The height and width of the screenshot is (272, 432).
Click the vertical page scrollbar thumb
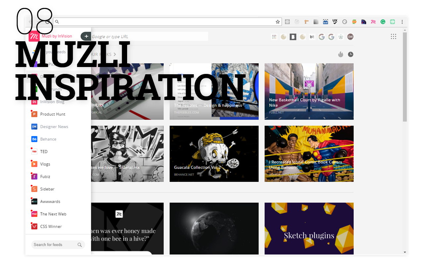pos(405,77)
